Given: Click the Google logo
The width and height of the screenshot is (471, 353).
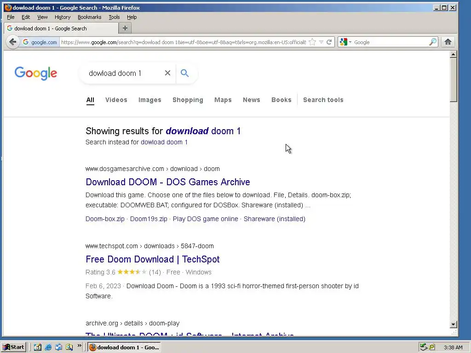Looking at the screenshot, I should click(36, 73).
